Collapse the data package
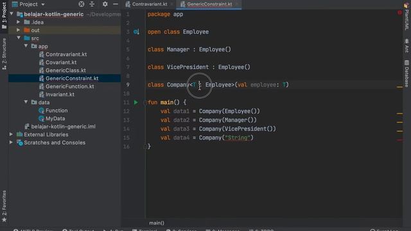Image resolution: width=411 pixels, height=231 pixels. click(x=26, y=102)
